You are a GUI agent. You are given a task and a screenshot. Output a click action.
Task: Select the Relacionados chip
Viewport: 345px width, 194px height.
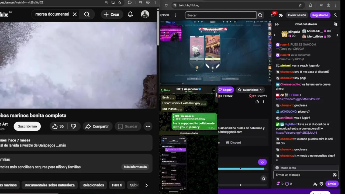[93, 185]
